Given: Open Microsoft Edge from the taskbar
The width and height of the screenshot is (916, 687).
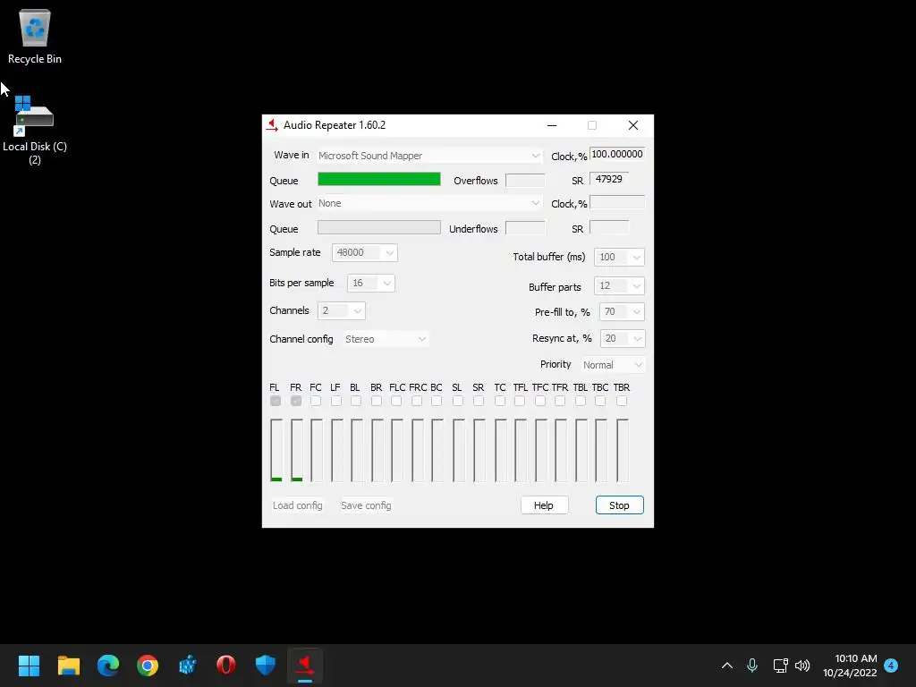Looking at the screenshot, I should [x=108, y=666].
